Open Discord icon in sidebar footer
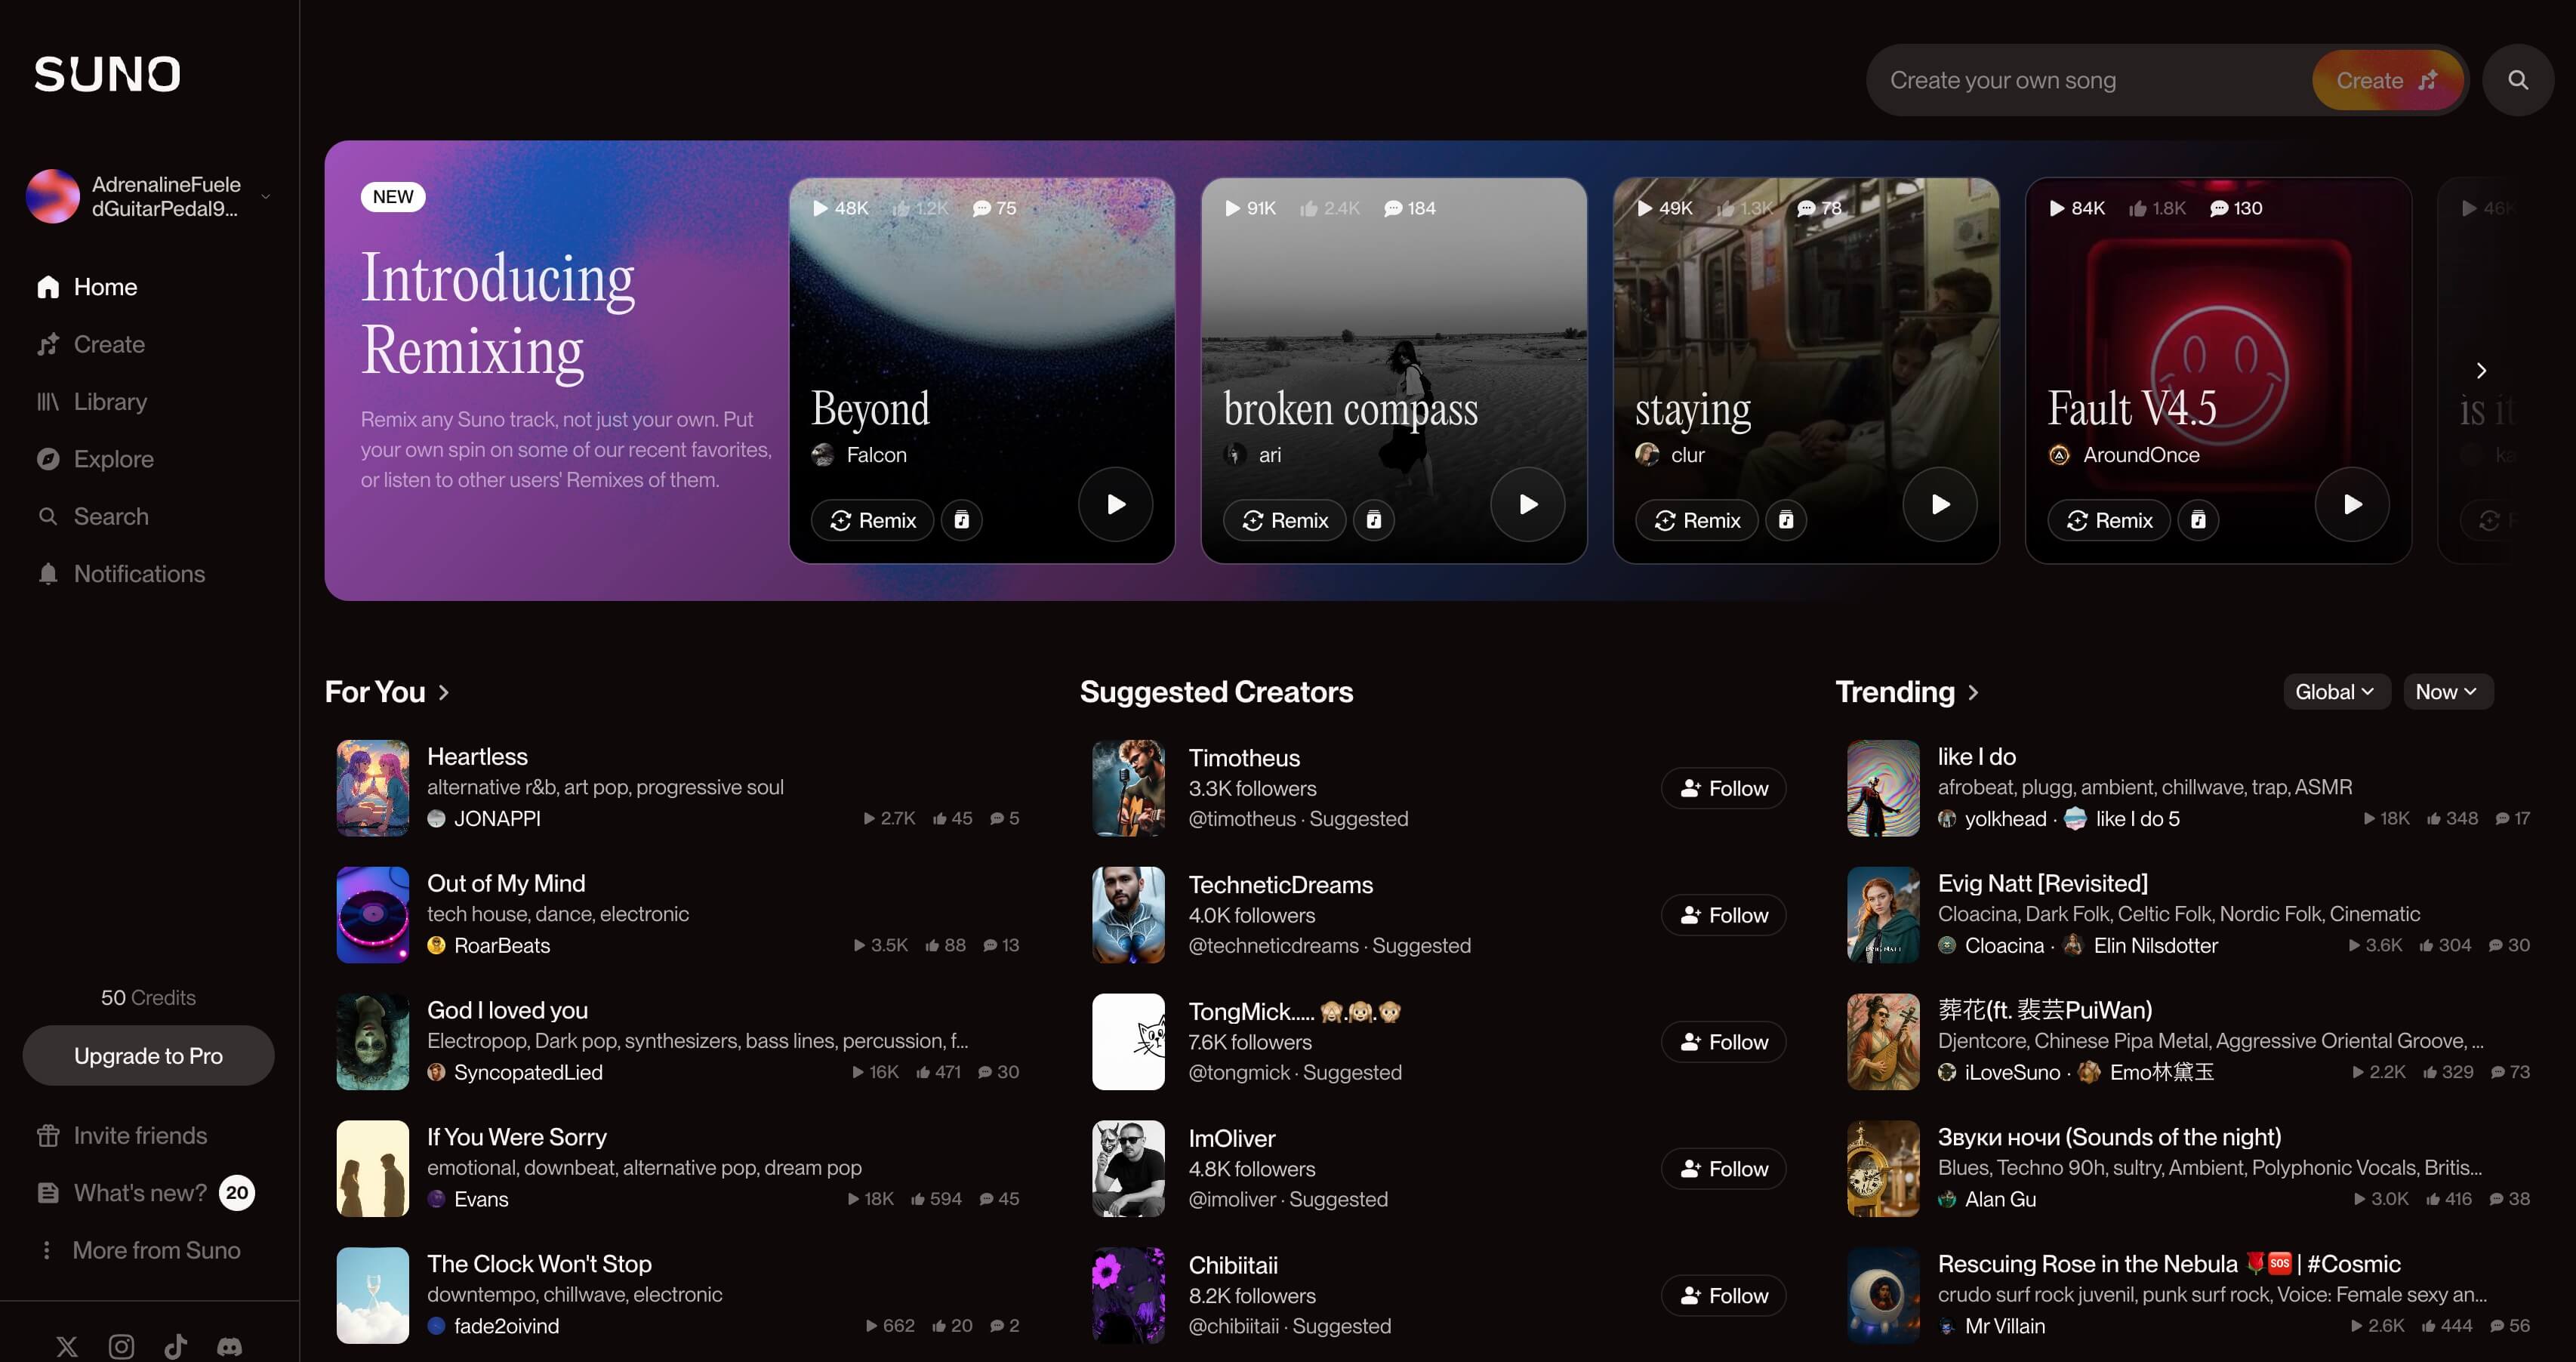Viewport: 2576px width, 1362px height. [x=229, y=1346]
